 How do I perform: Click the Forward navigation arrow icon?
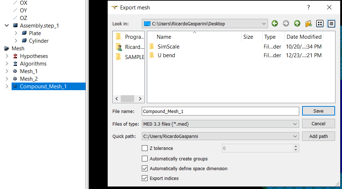pos(286,24)
